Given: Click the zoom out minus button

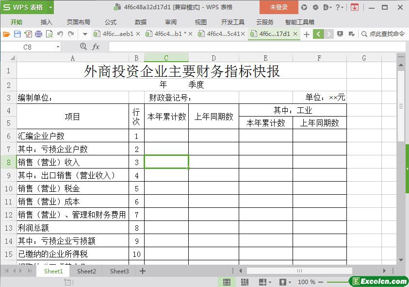Looking at the screenshot, I should 321,282.
